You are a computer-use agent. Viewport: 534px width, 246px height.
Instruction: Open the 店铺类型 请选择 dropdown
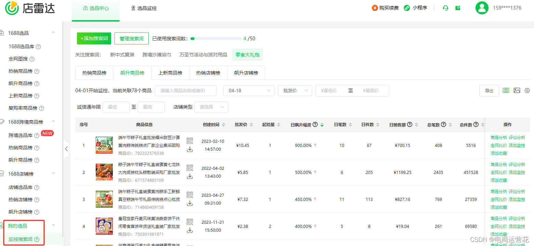click(211, 107)
